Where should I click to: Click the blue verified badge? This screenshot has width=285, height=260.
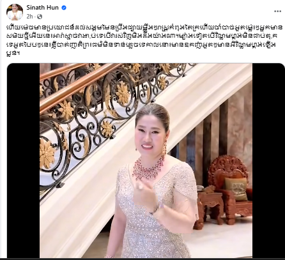(x=64, y=8)
